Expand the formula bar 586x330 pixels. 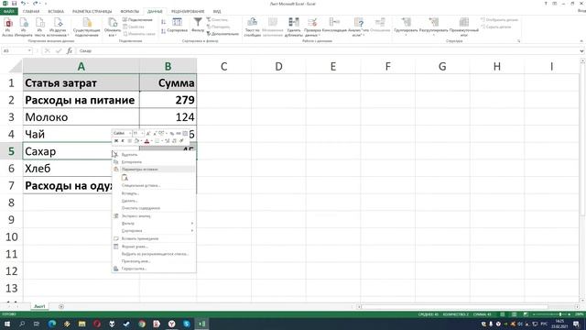point(582,51)
